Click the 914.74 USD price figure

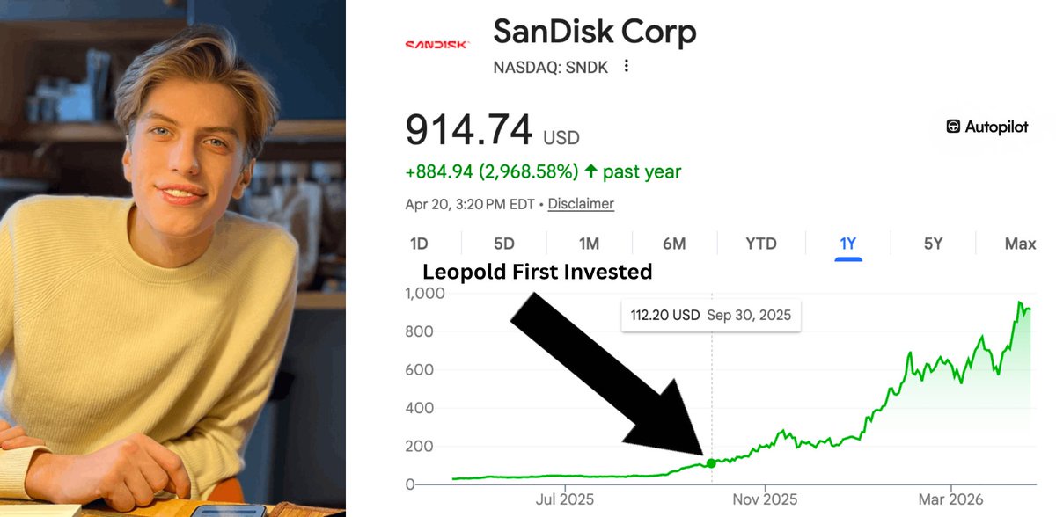[492, 131]
